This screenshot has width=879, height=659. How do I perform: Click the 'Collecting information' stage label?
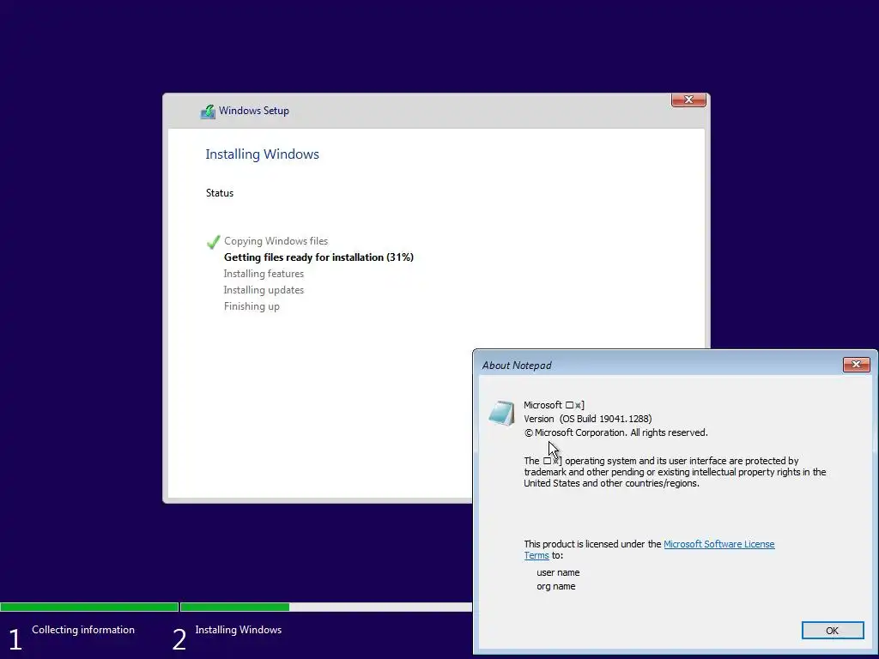pyautogui.click(x=83, y=630)
